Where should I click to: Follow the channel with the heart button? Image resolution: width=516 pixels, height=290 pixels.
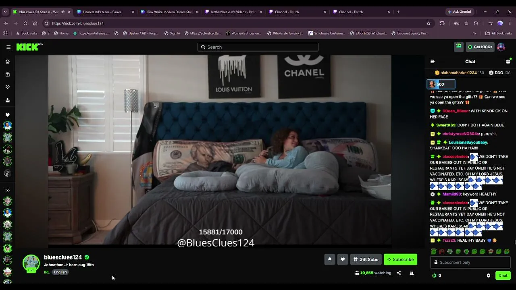pyautogui.click(x=343, y=259)
